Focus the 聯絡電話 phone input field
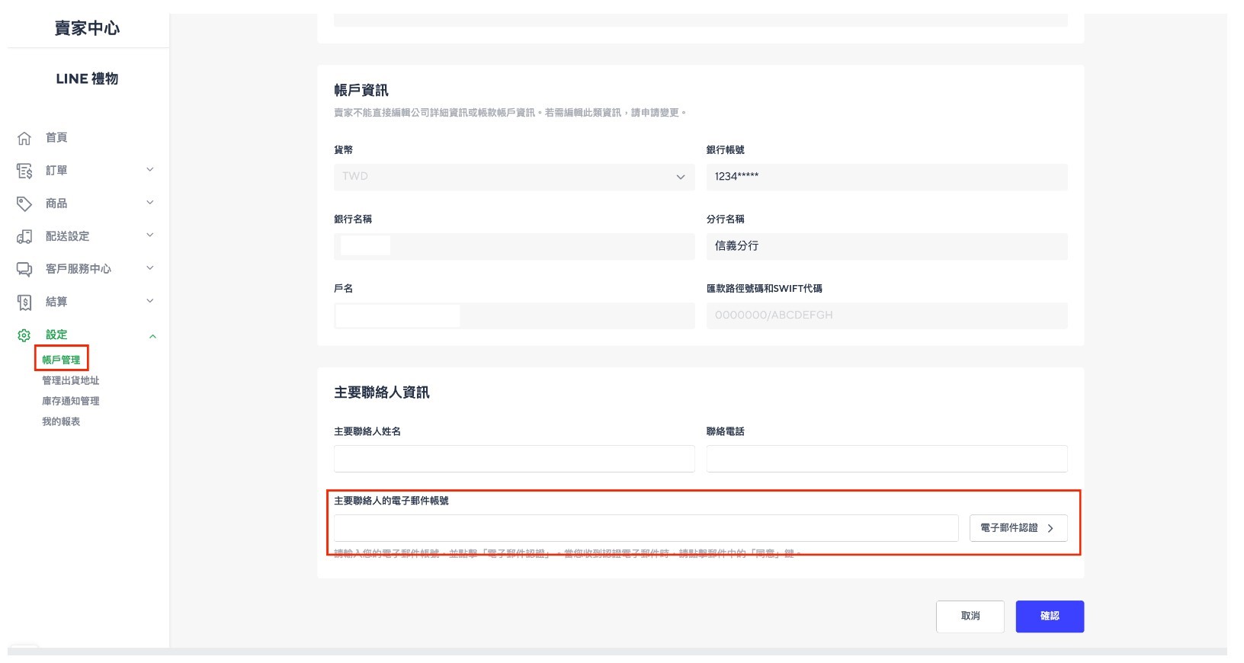Screen dimensions: 1244x663 click(x=887, y=459)
